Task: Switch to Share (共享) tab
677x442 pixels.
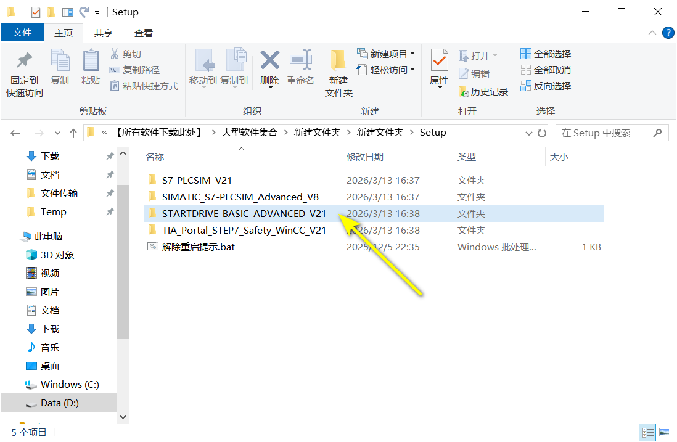Action: pos(103,33)
